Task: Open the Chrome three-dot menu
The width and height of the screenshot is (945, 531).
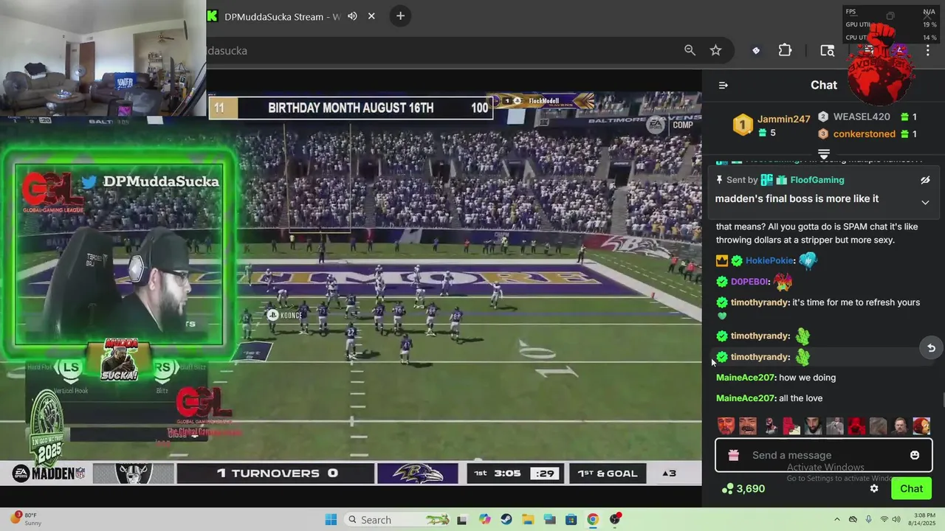Action: coord(927,50)
